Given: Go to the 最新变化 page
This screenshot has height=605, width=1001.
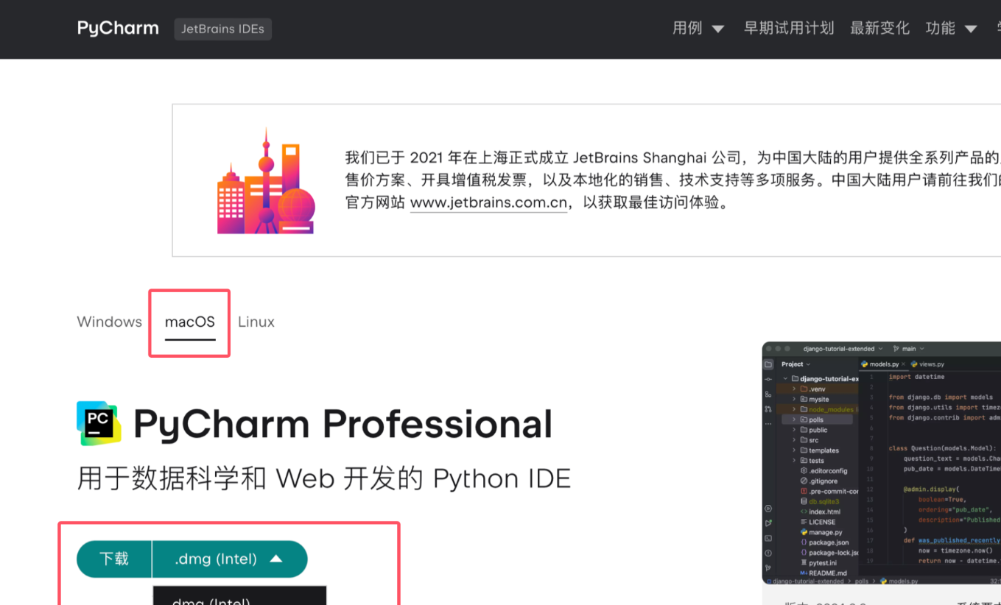Looking at the screenshot, I should click(x=880, y=28).
